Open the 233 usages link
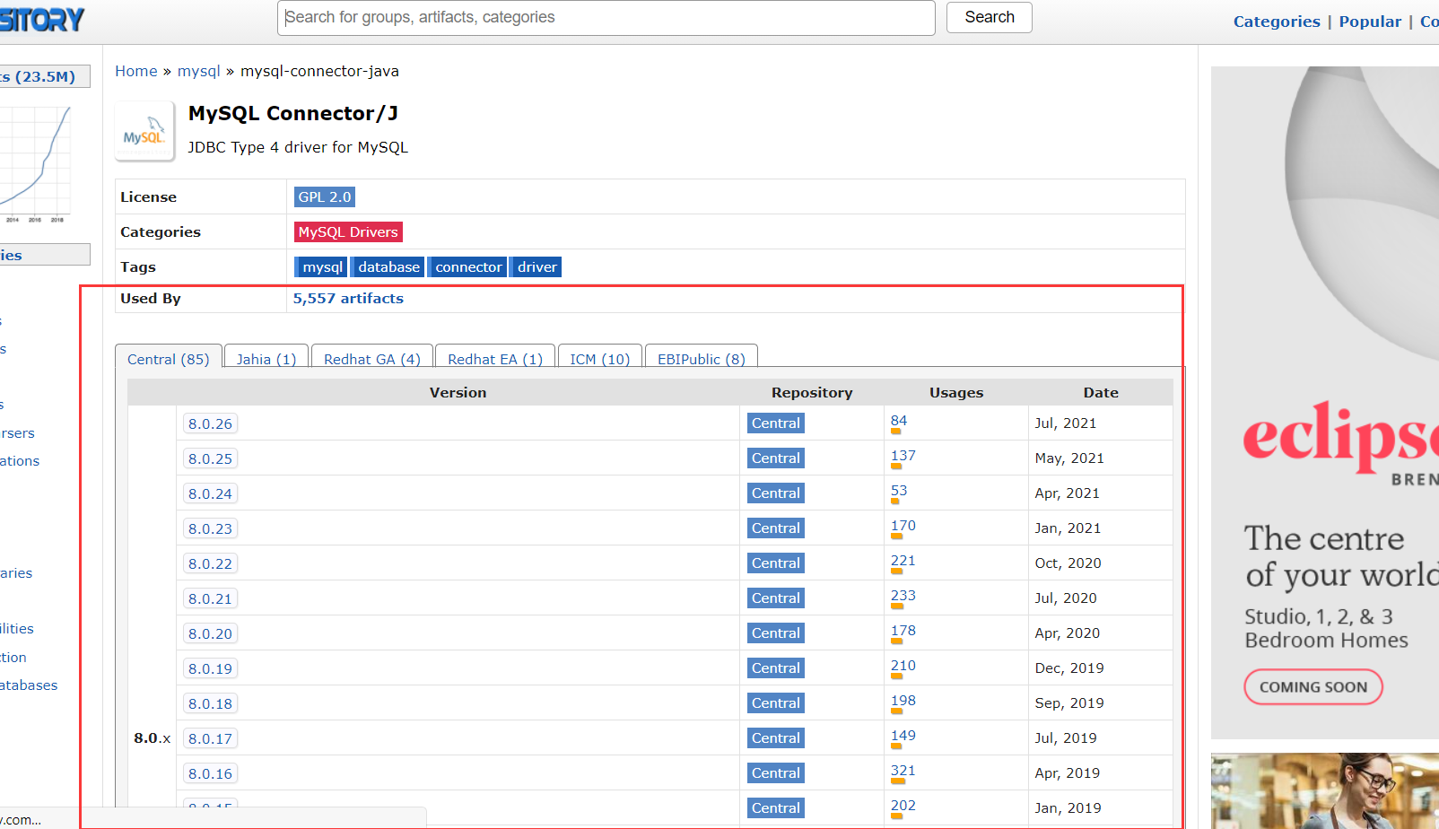 tap(903, 596)
